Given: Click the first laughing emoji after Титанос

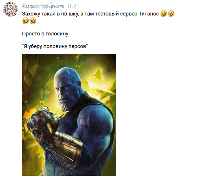Looking at the screenshot, I should tap(164, 14).
